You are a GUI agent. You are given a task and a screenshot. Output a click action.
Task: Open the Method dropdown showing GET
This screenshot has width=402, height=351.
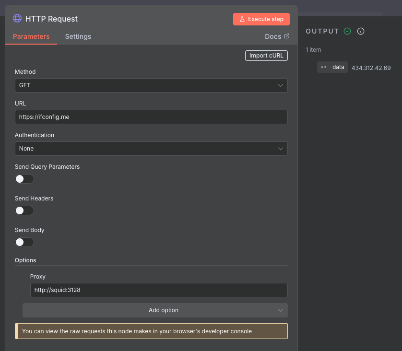click(151, 85)
